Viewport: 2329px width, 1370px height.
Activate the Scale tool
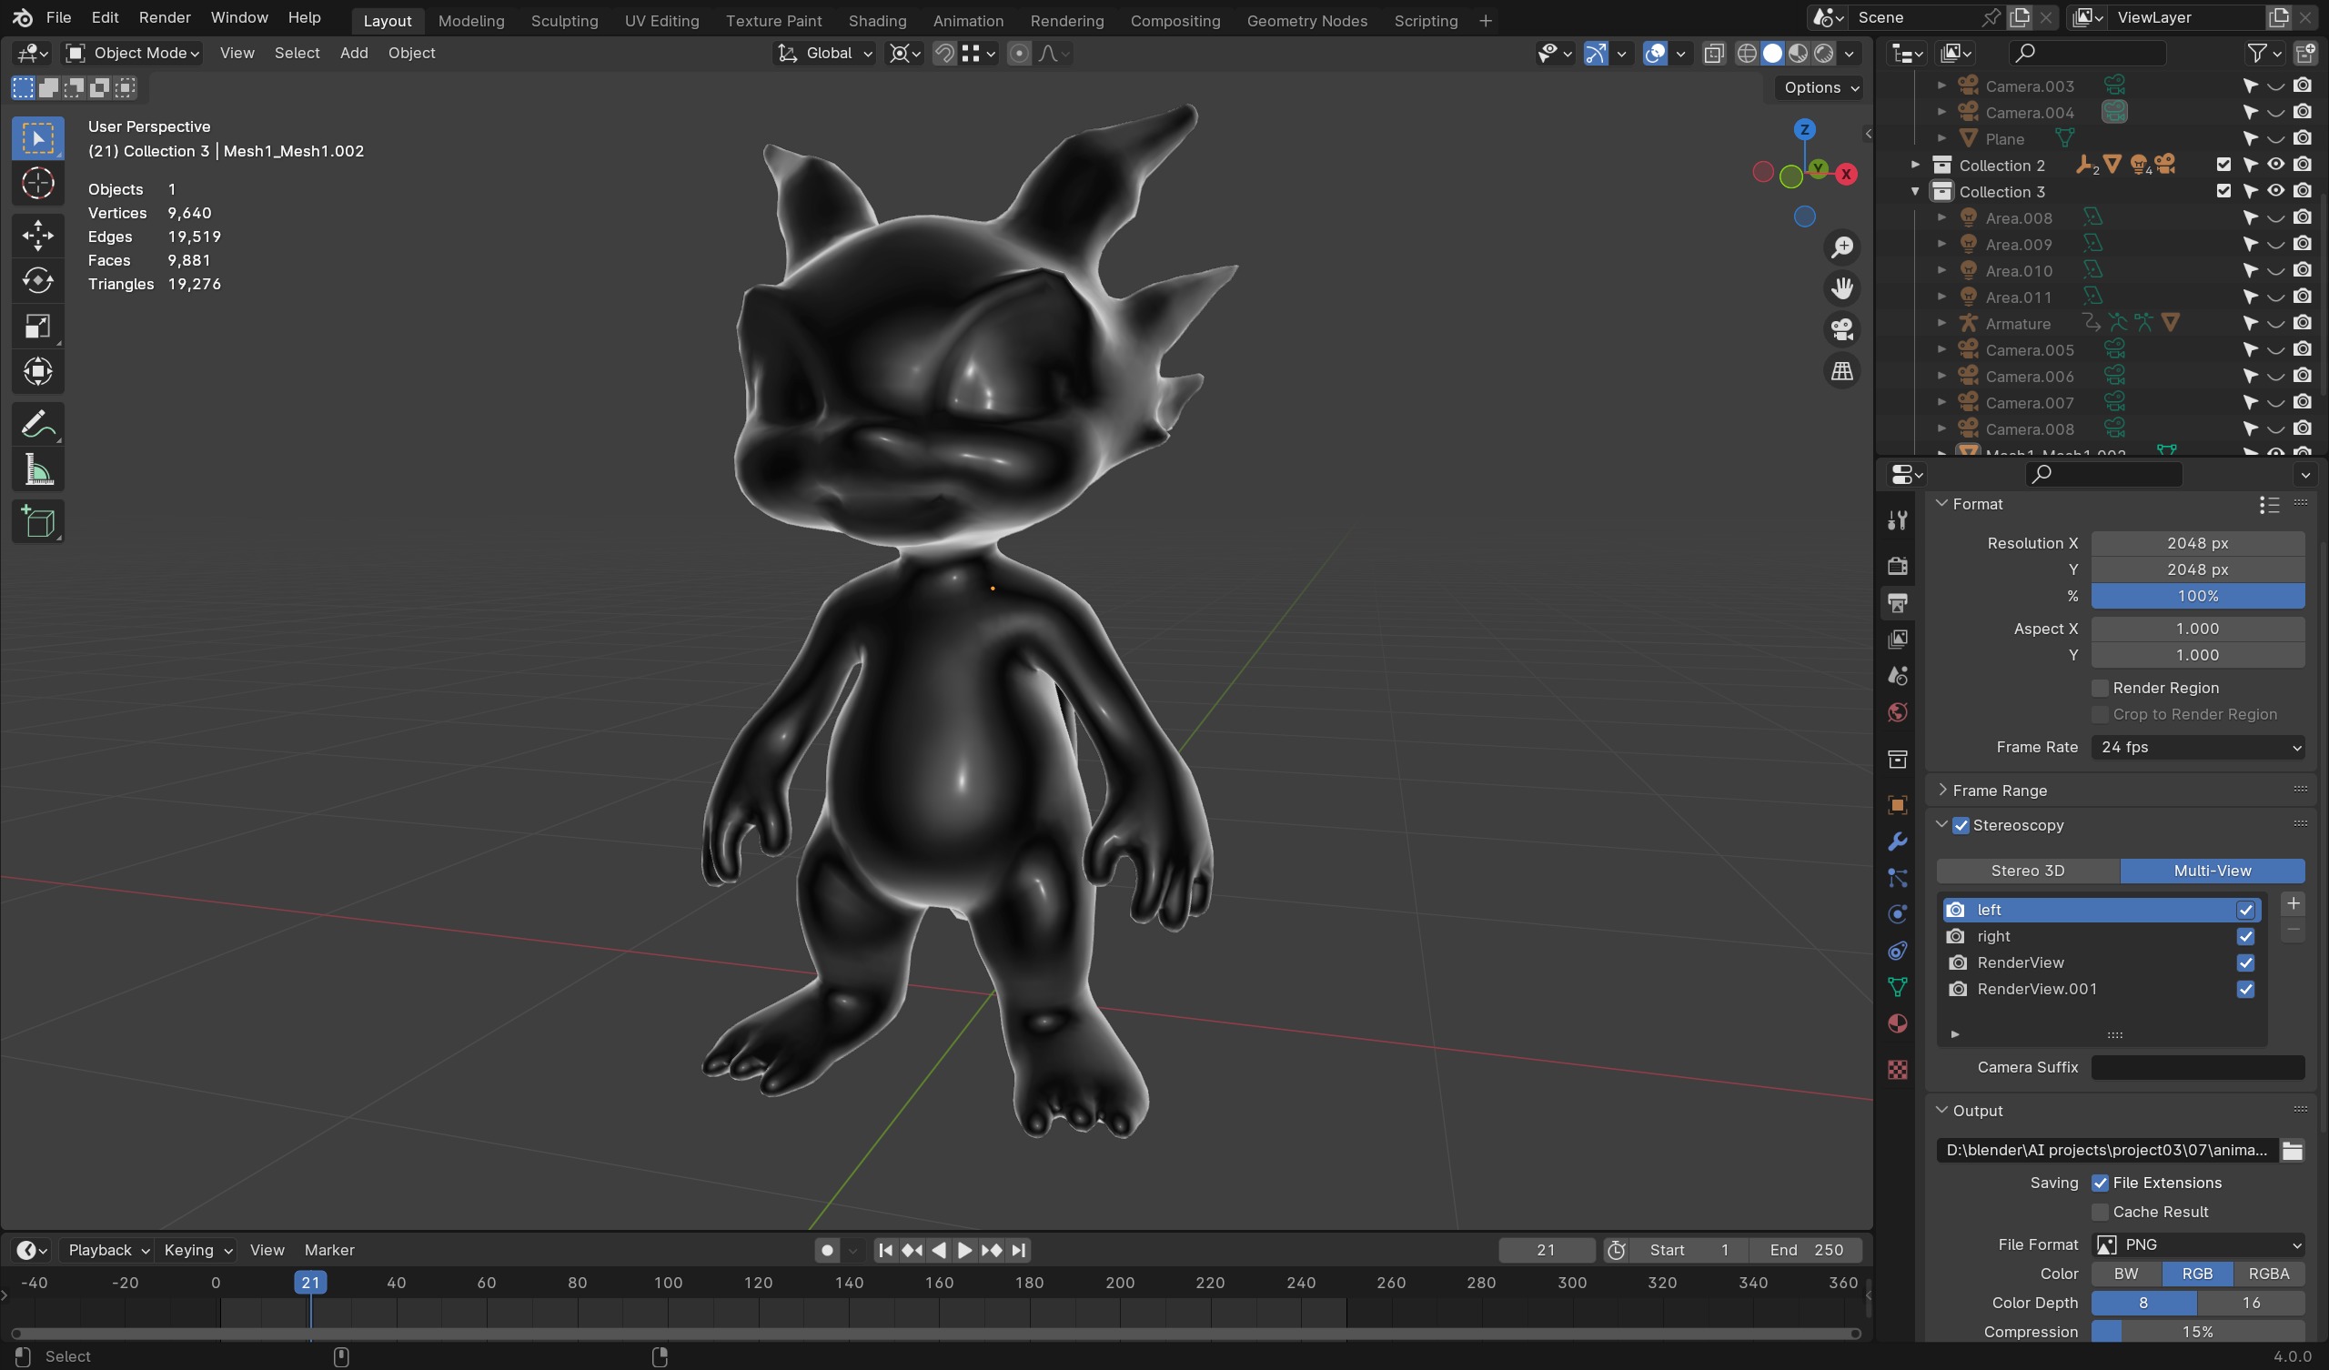(38, 327)
